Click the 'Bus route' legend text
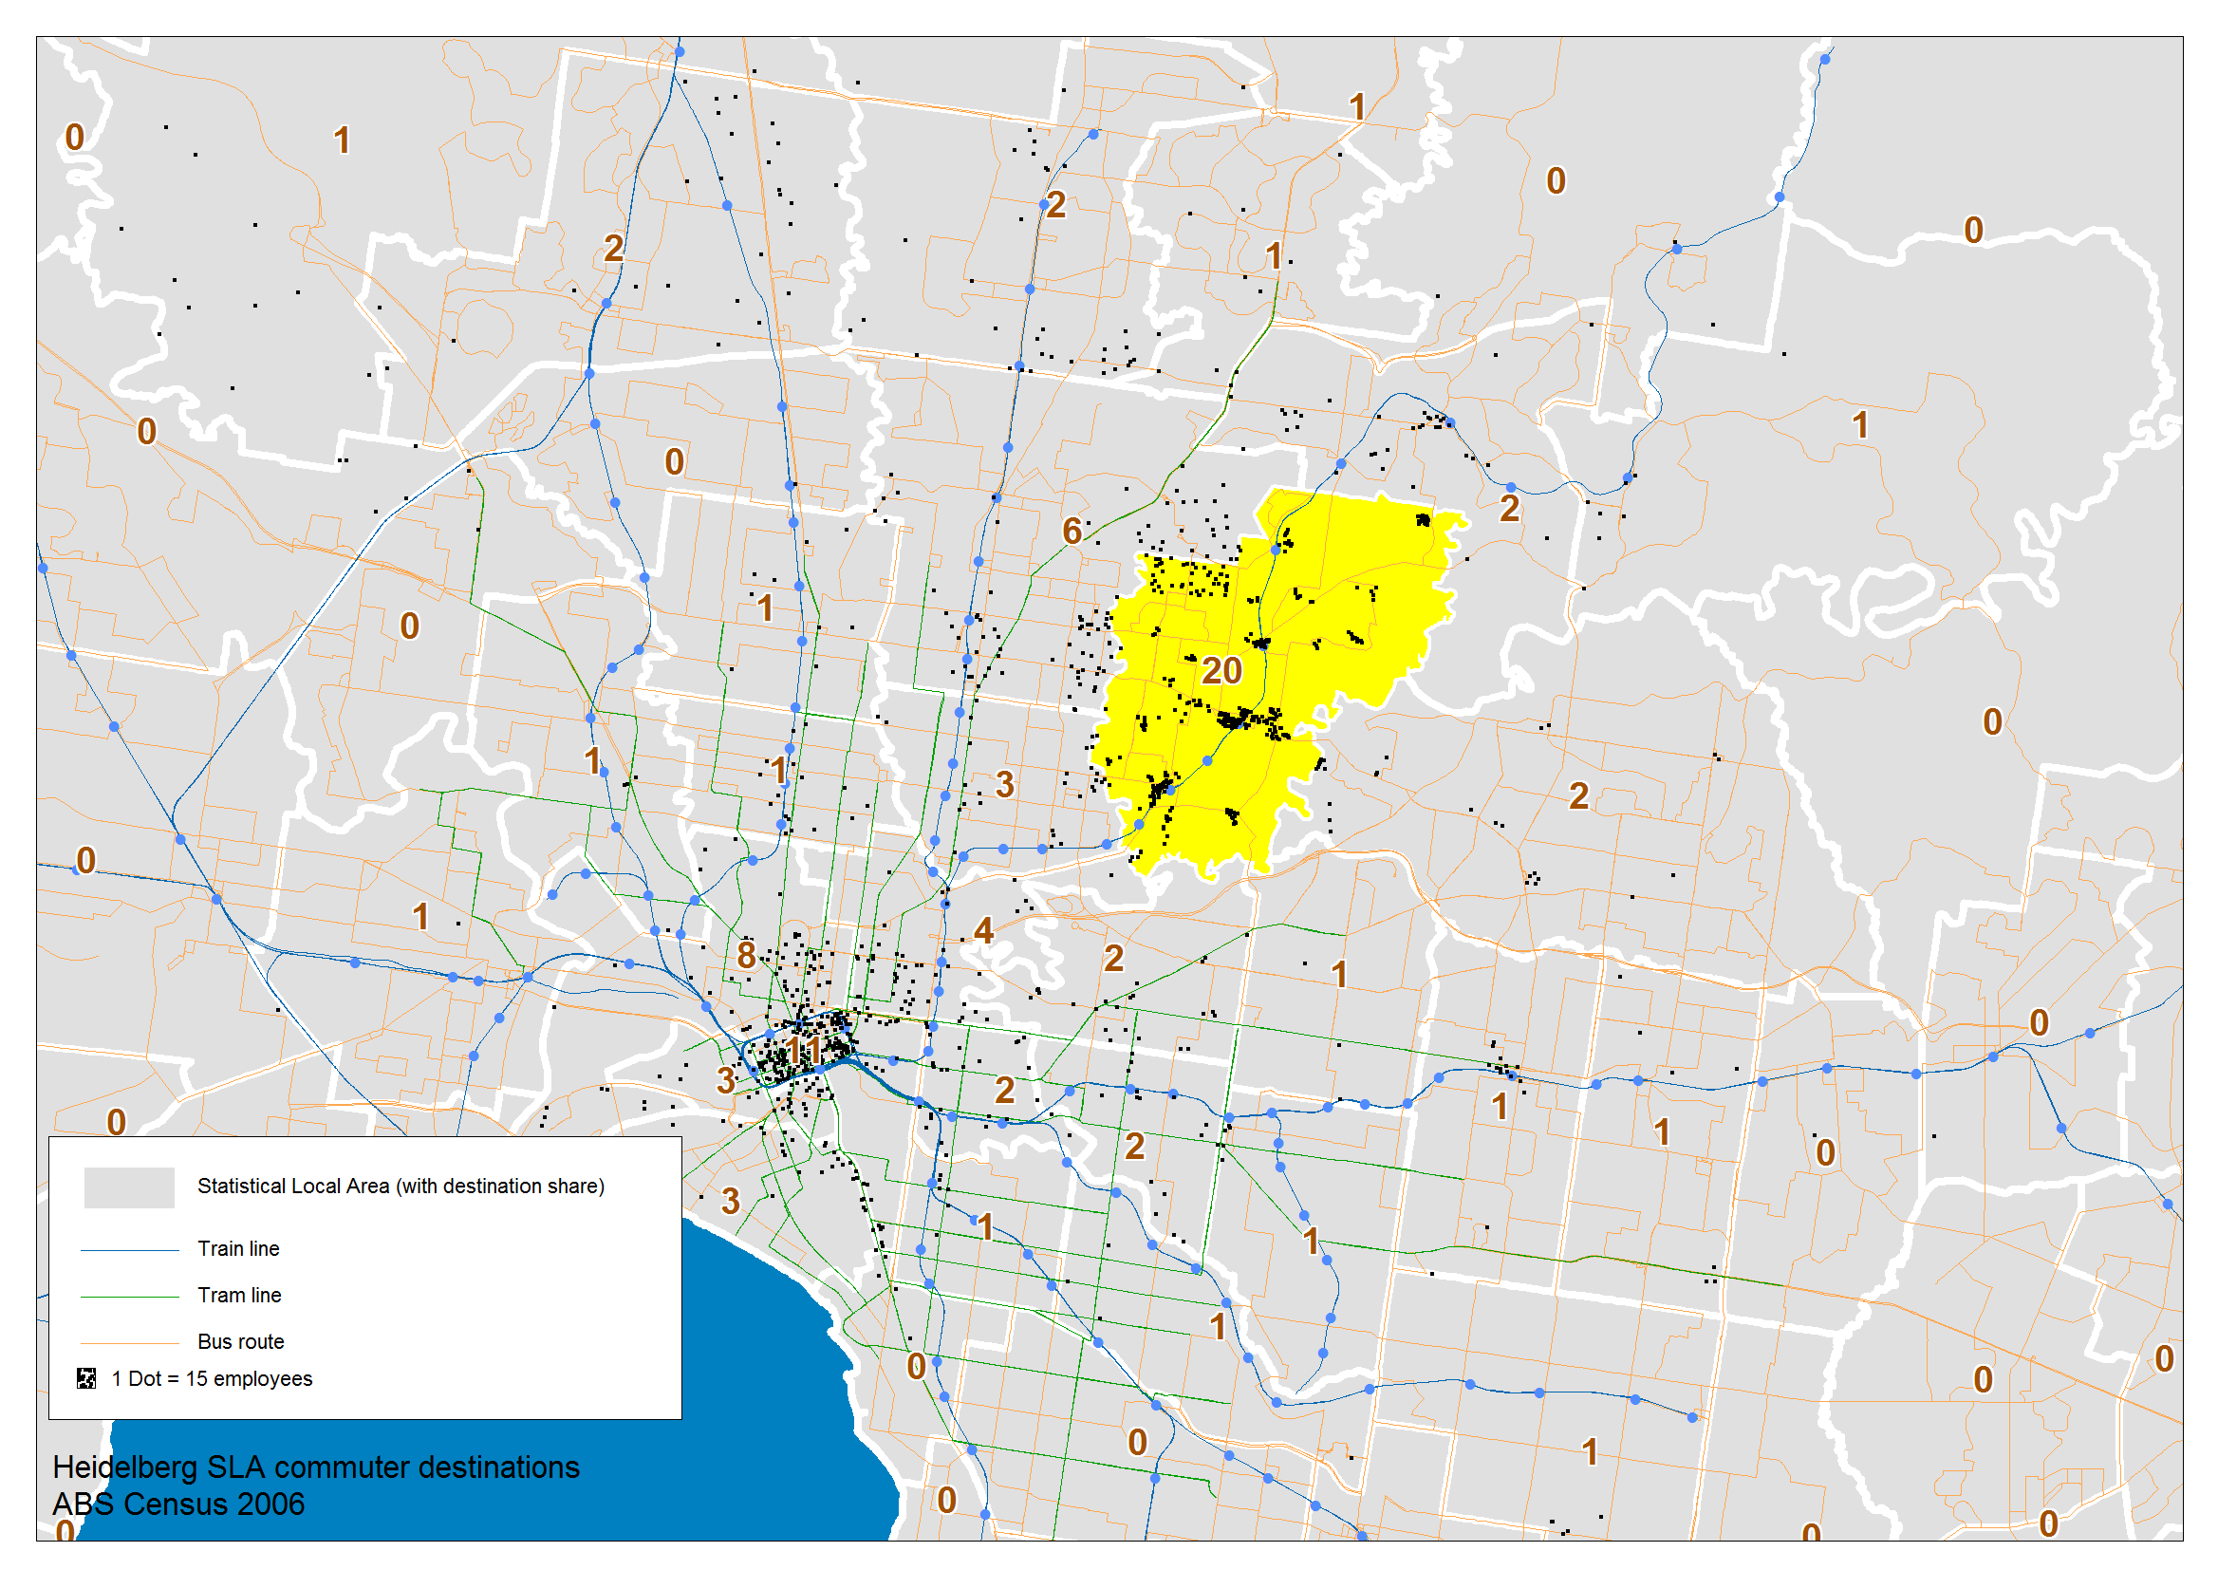The height and width of the screenshot is (1570, 2218). (x=241, y=1342)
